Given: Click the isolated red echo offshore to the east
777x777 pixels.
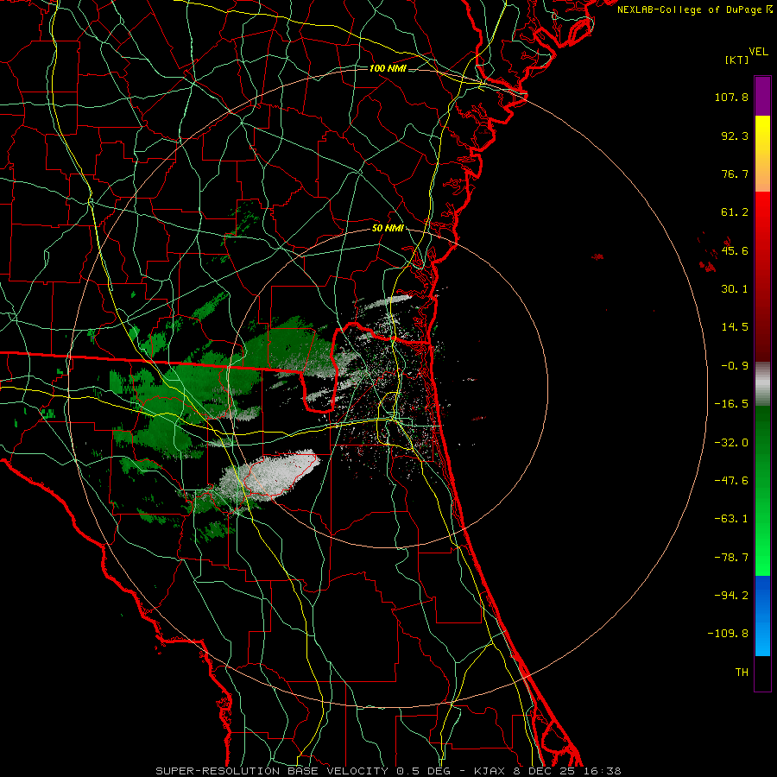Looking at the screenshot, I should (x=598, y=256).
